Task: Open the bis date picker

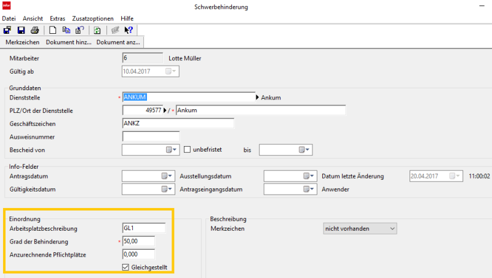Action: click(x=304, y=150)
